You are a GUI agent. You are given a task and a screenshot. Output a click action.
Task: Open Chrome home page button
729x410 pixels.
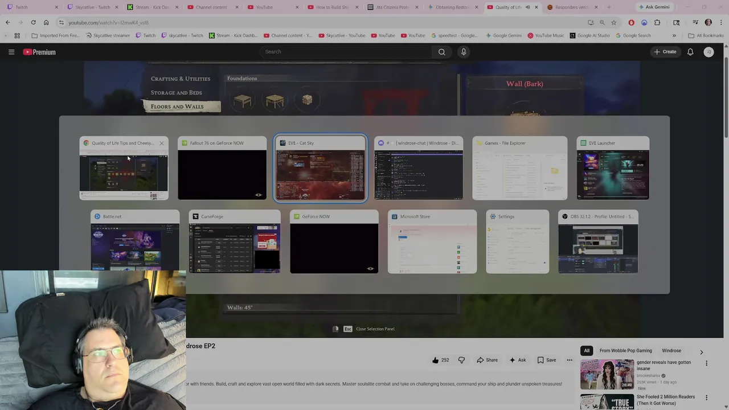(46, 22)
